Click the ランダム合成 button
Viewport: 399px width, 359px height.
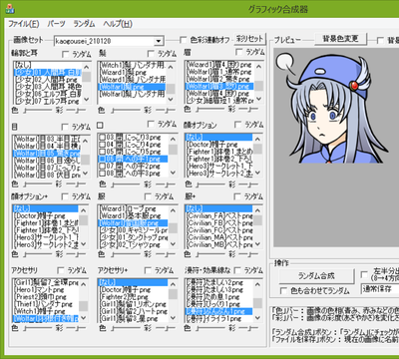click(316, 276)
